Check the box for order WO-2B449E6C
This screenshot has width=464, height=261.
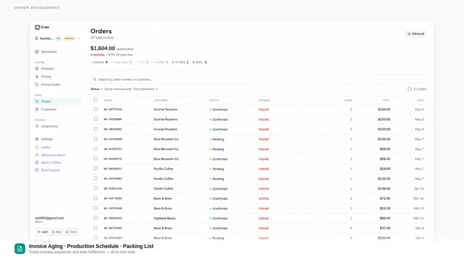click(96, 129)
